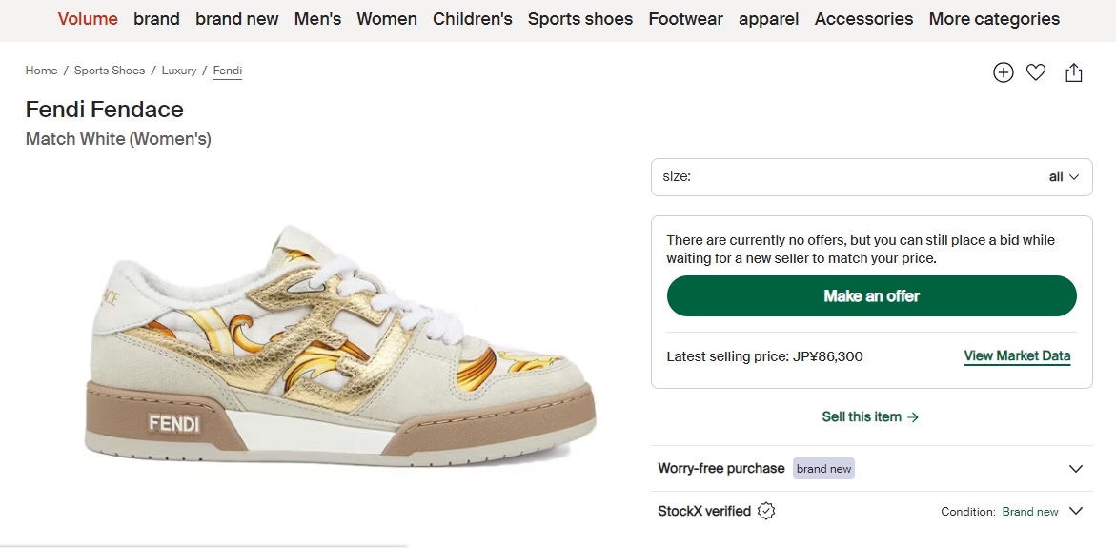Open the Sports shoes category
The image size is (1116, 548).
tap(579, 19)
